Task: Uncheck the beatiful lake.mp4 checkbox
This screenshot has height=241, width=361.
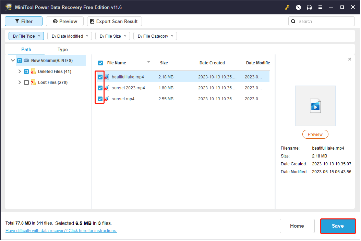Action: (100, 77)
